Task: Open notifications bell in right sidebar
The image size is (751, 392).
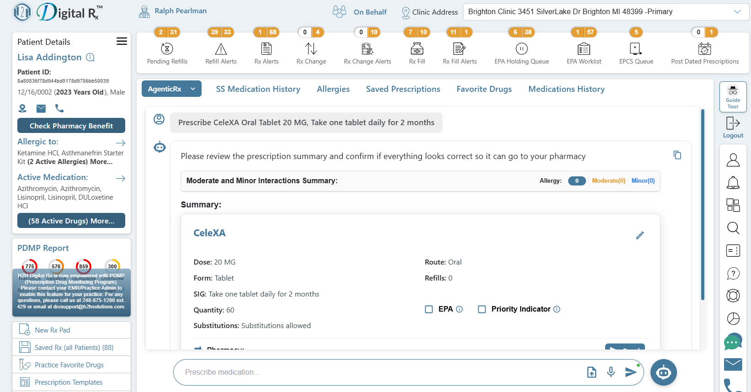Action: coord(733,183)
